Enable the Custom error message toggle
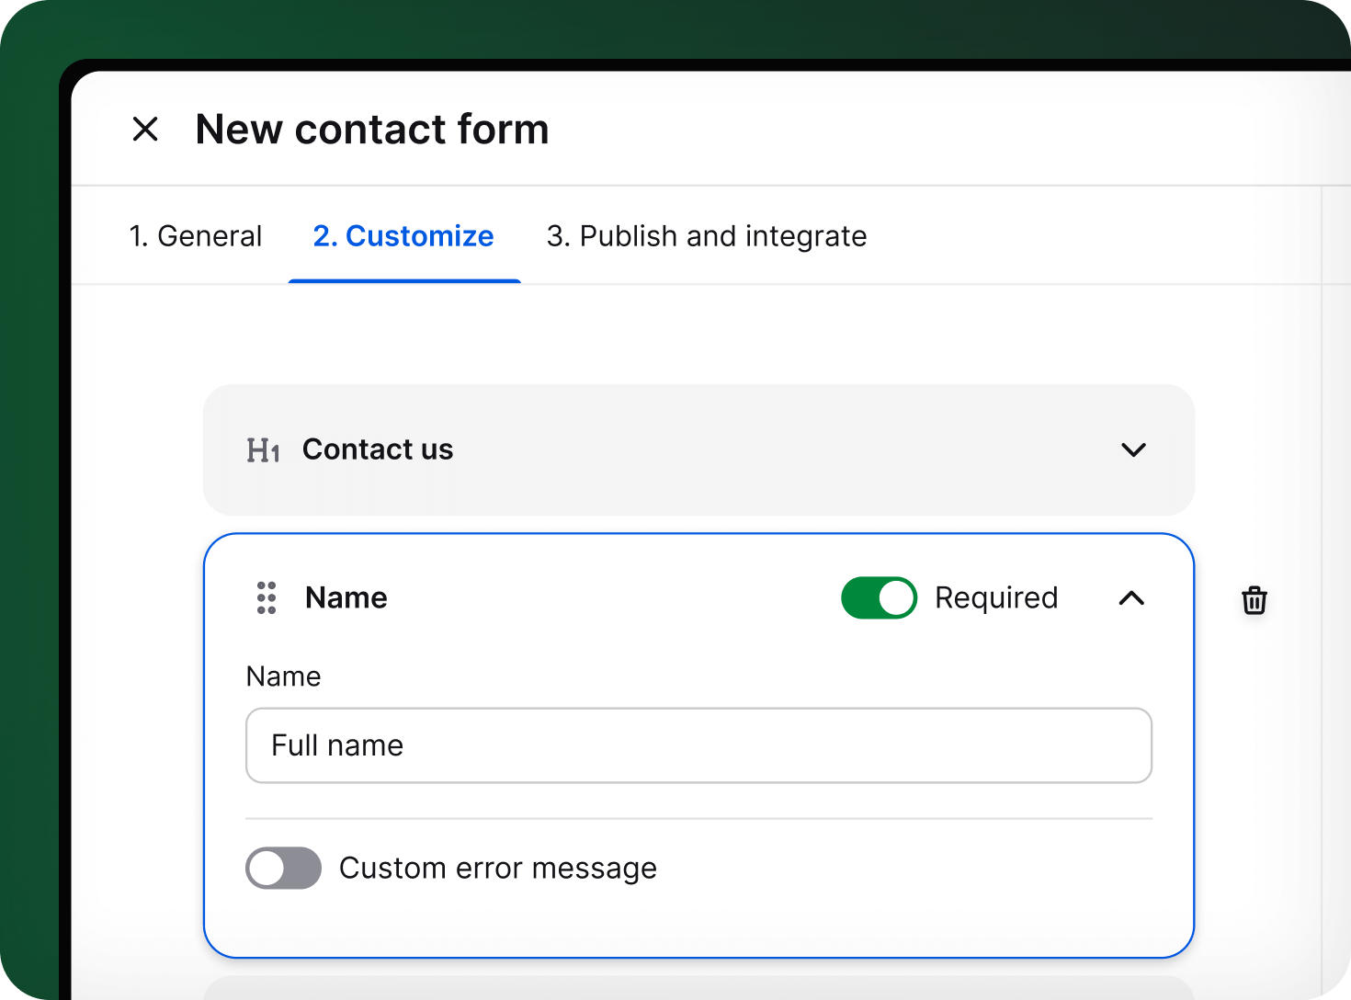1351x1000 pixels. pos(283,868)
